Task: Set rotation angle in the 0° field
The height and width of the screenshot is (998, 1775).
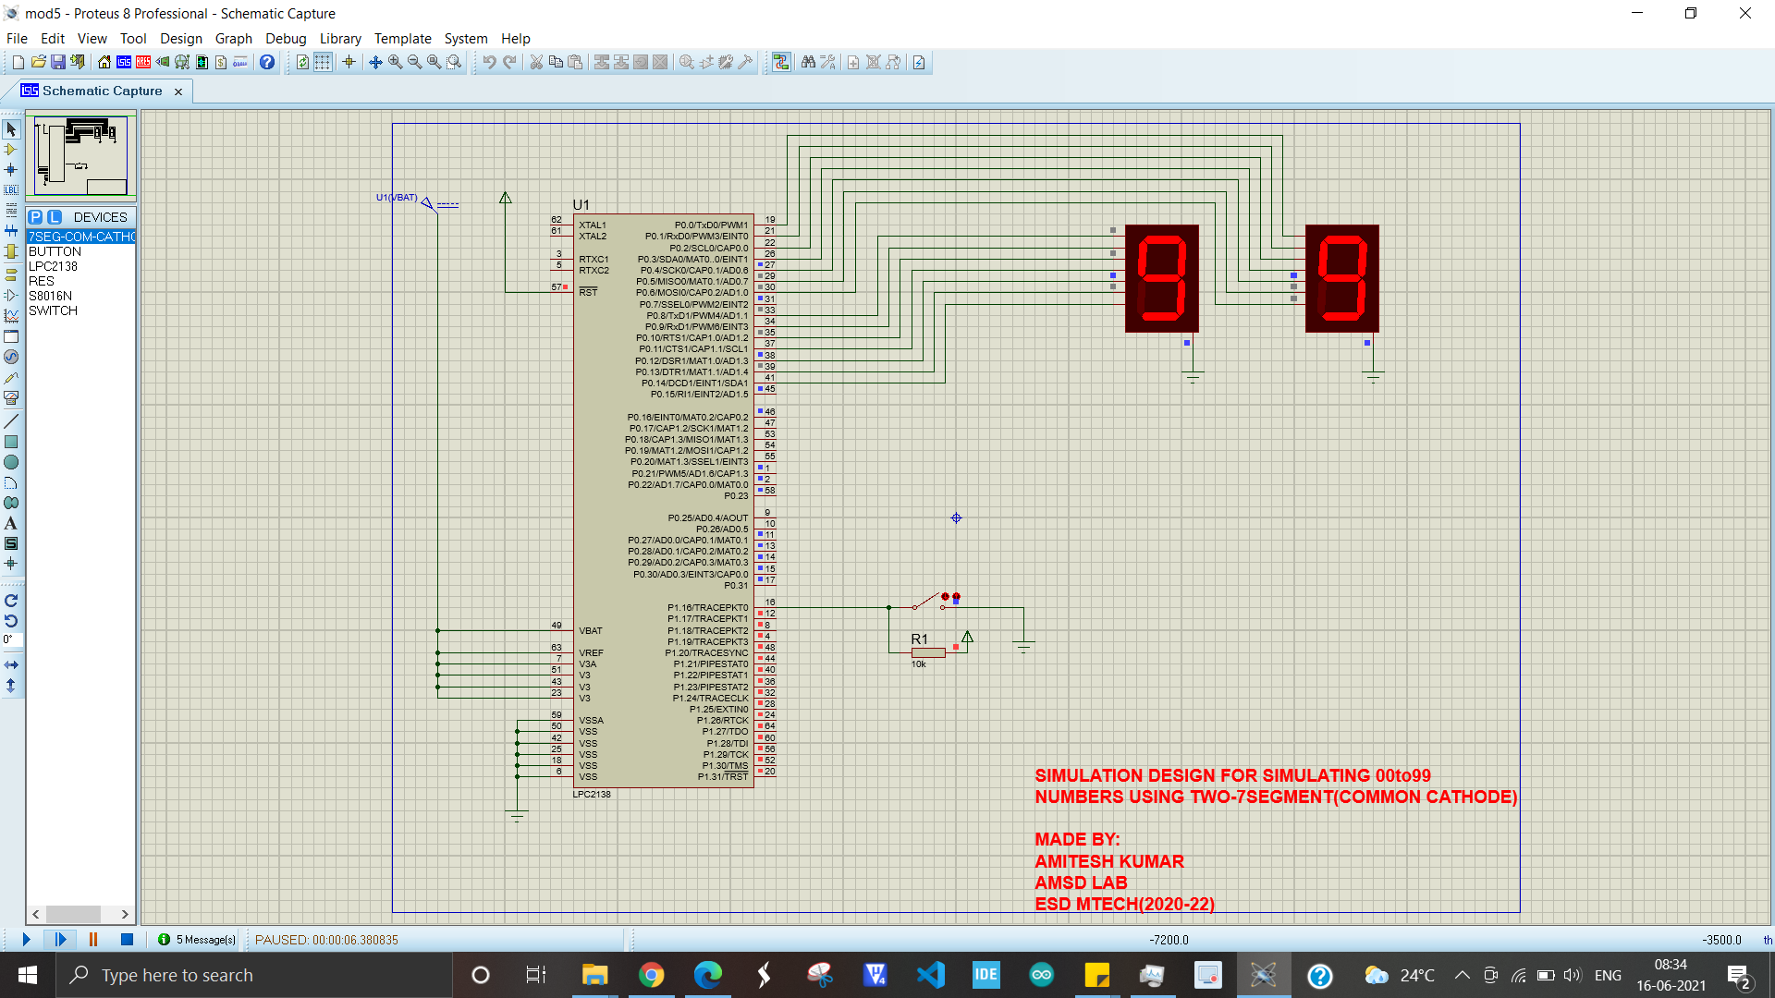Action: [x=12, y=639]
